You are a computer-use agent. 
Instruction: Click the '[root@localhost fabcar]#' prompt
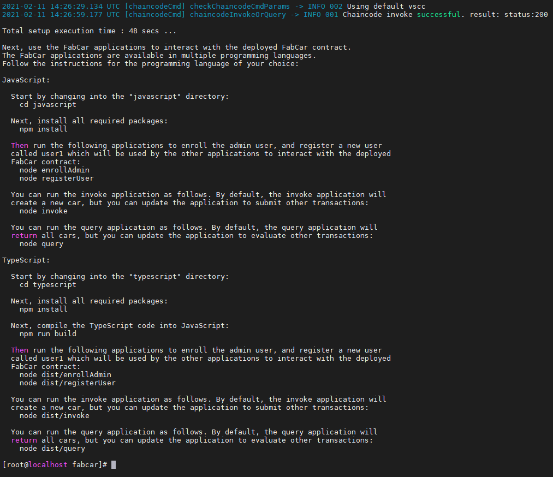(55, 464)
